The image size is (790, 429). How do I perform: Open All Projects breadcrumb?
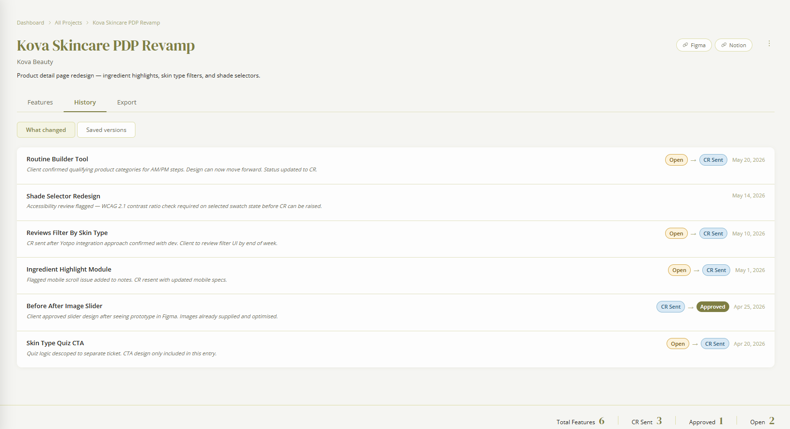pos(68,23)
